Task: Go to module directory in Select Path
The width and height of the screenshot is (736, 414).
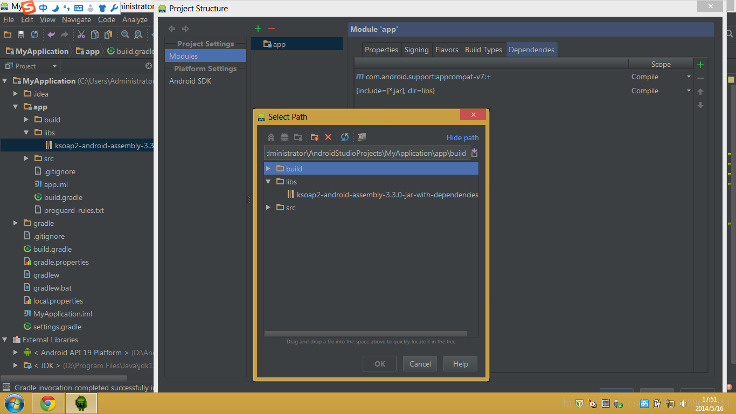Action: tap(298, 137)
